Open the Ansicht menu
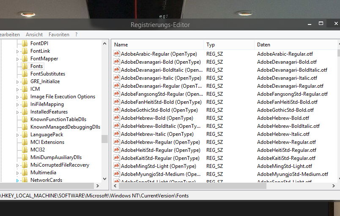 [x=34, y=34]
